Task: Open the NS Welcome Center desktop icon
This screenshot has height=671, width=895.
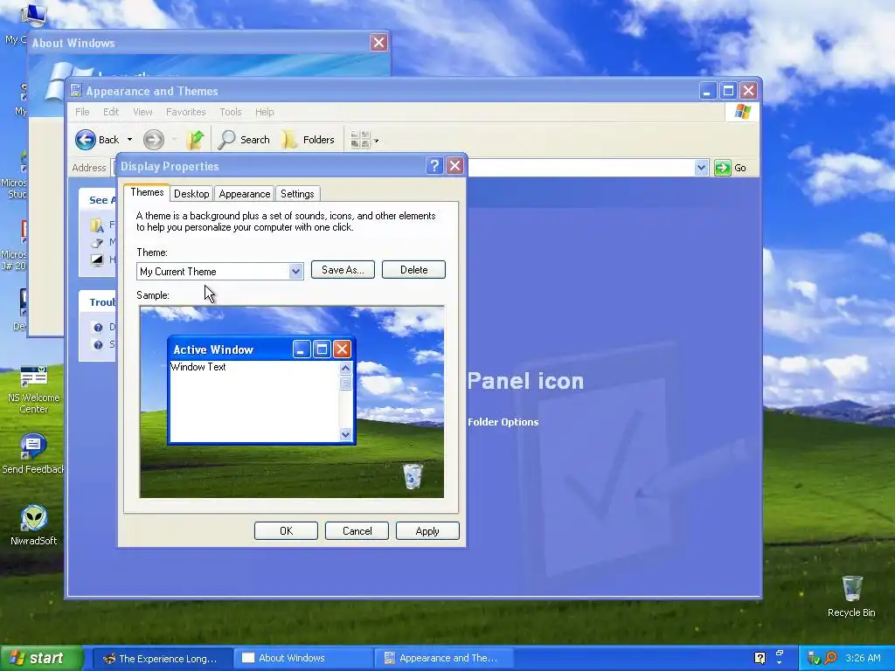Action: click(x=34, y=391)
